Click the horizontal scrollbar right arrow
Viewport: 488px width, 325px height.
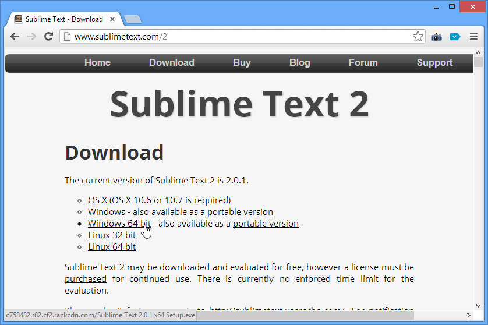pyautogui.click(x=469, y=315)
